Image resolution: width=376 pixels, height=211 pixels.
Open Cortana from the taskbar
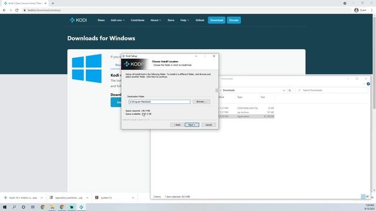tap(23, 207)
